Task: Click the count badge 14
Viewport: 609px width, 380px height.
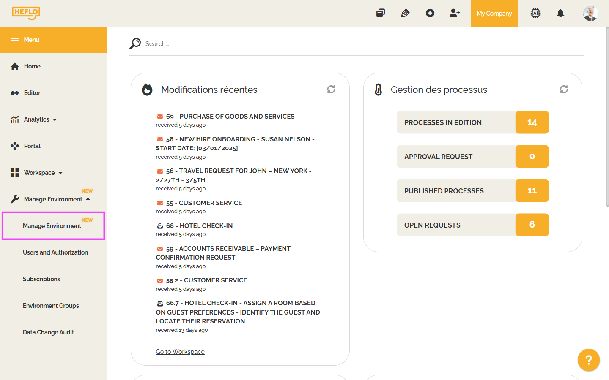Action: pos(532,122)
